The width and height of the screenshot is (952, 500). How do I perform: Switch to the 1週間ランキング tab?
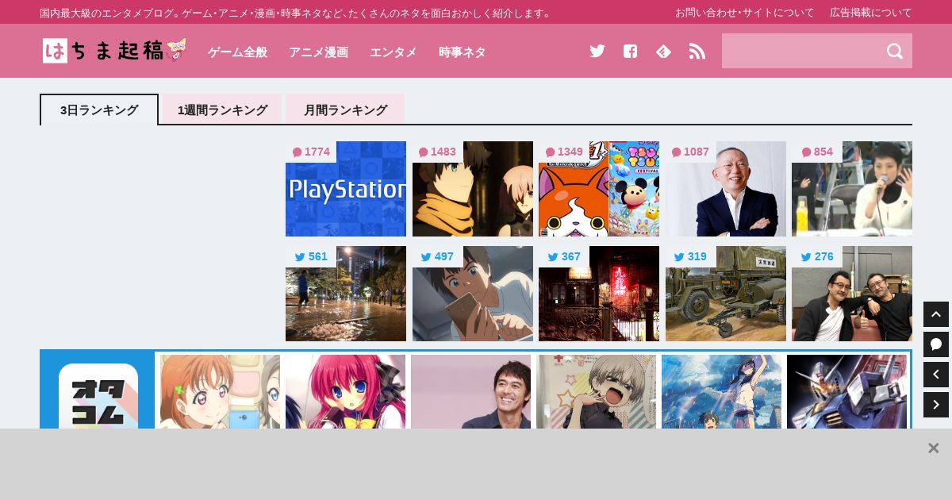(x=222, y=110)
